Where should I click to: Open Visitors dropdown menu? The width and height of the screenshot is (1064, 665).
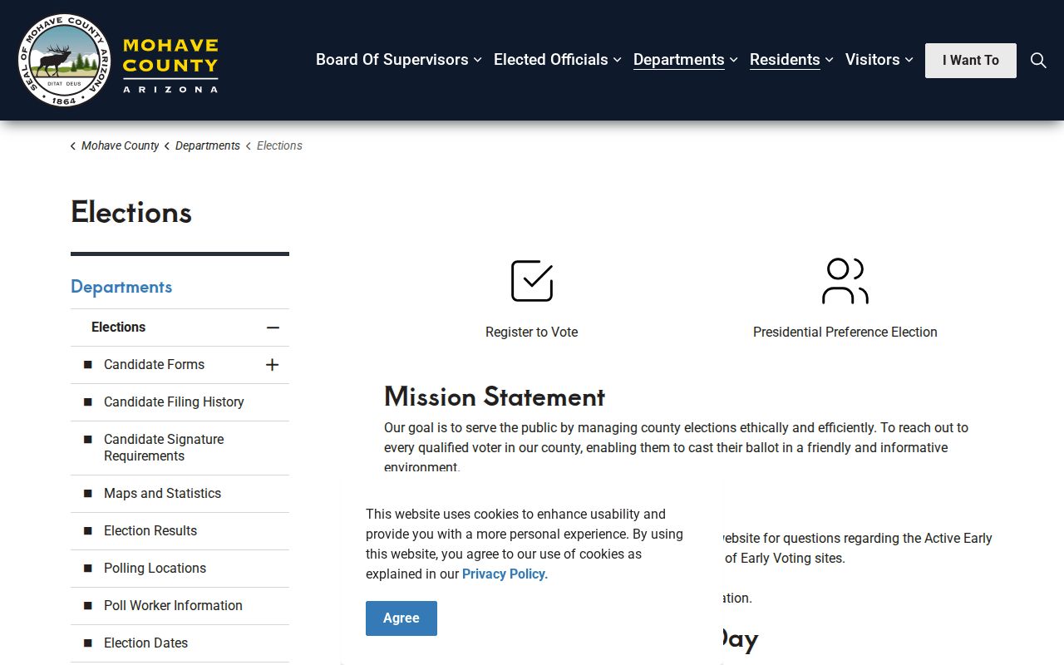pos(879,60)
